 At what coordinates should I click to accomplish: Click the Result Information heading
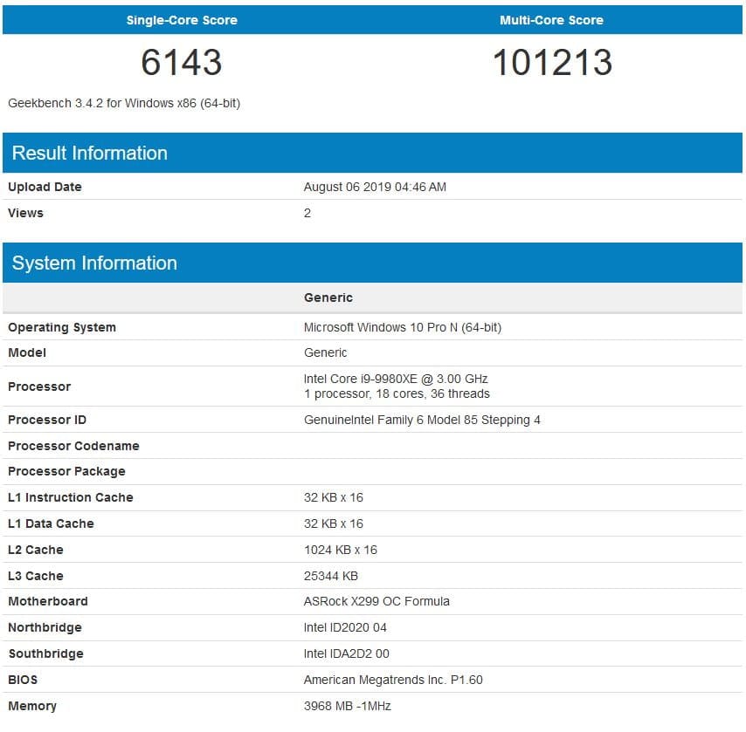(x=89, y=153)
